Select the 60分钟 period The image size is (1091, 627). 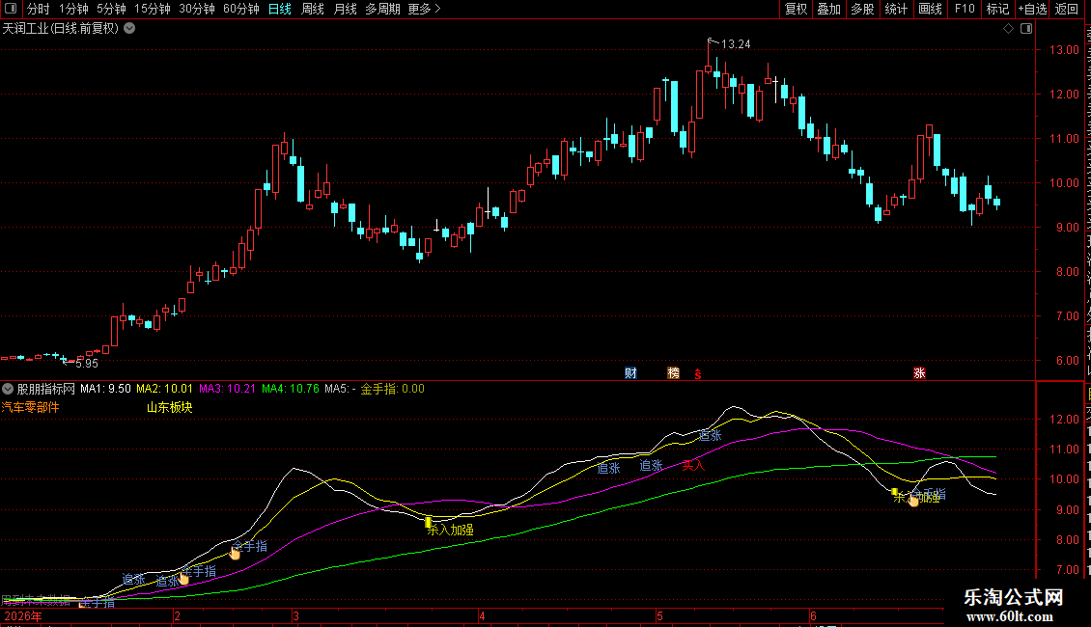pyautogui.click(x=241, y=9)
